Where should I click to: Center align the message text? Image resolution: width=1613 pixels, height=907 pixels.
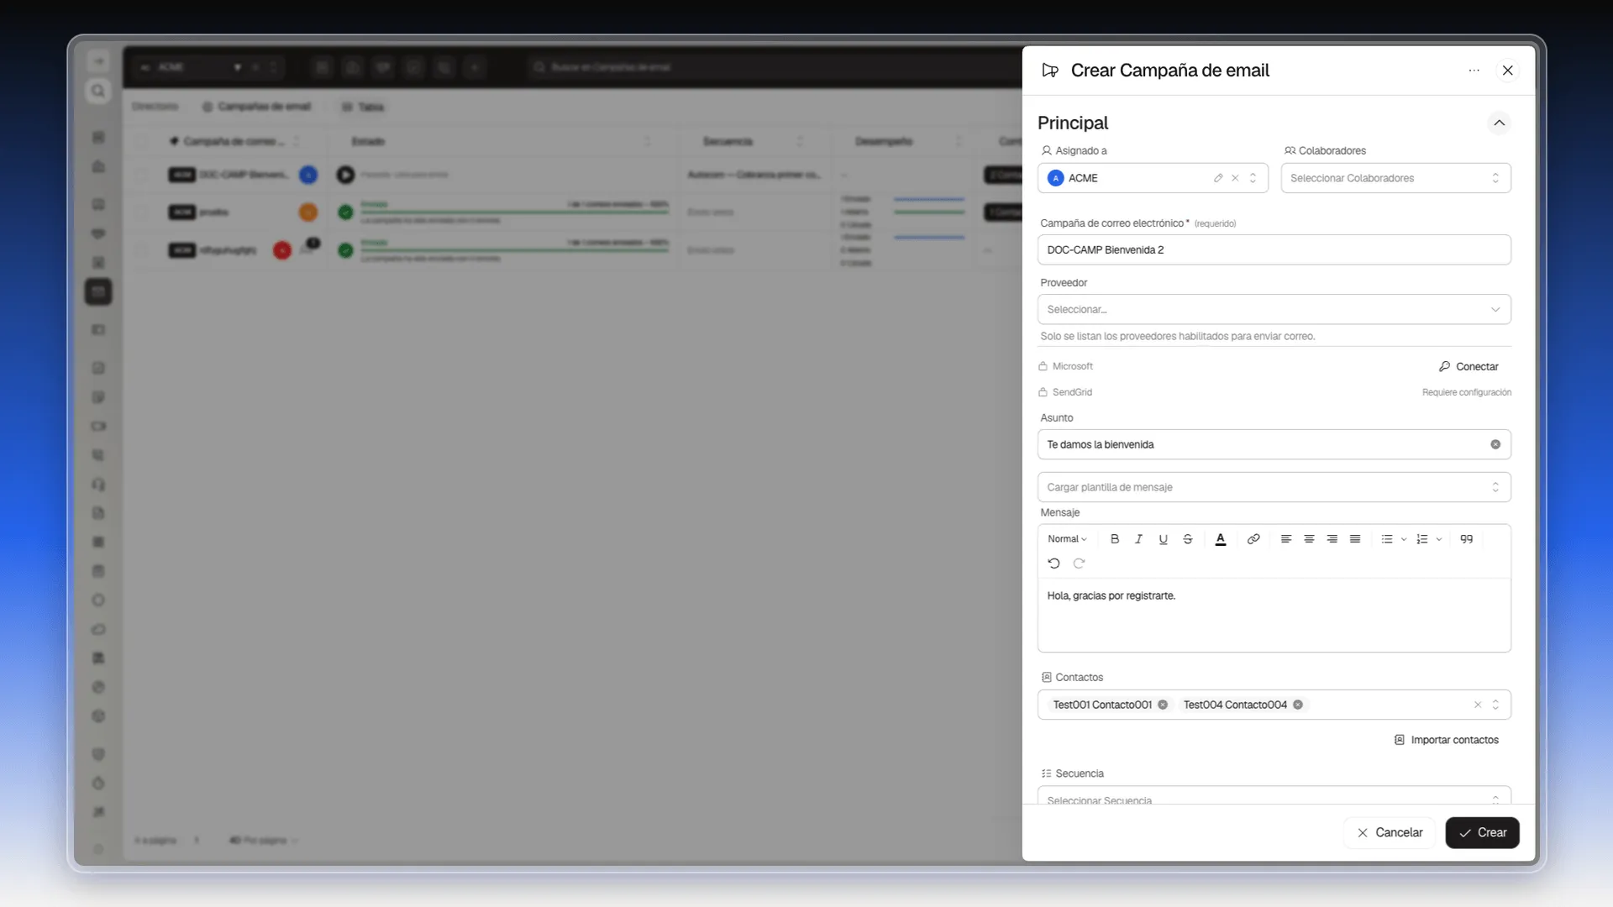[x=1309, y=539]
